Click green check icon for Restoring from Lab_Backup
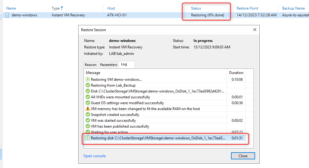309x168 pixels. (x=88, y=85)
